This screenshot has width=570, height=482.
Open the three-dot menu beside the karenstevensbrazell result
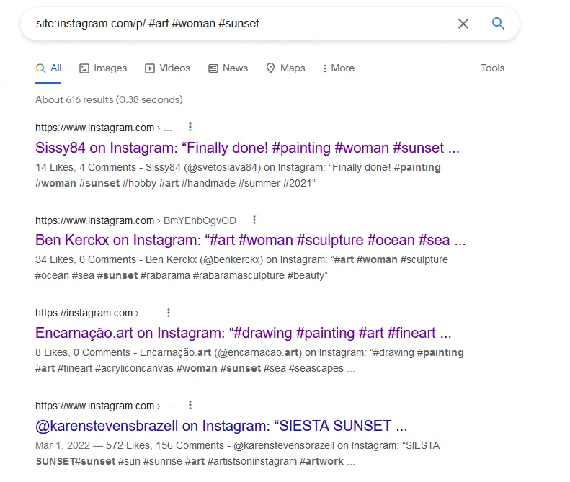pyautogui.click(x=190, y=406)
